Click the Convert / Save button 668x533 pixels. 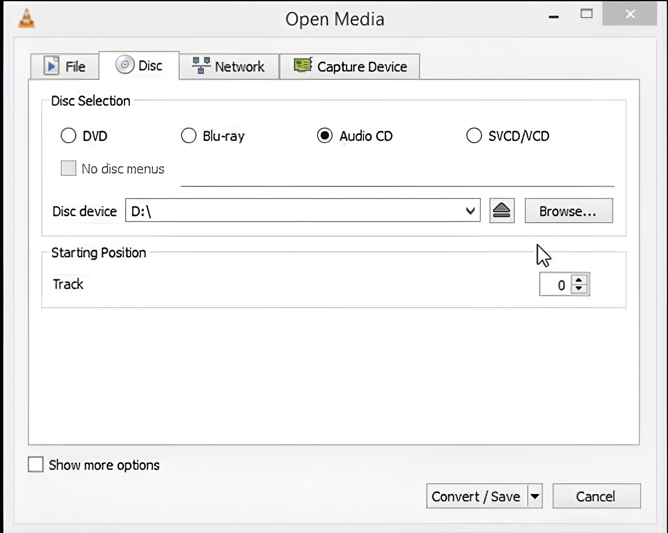(x=476, y=496)
